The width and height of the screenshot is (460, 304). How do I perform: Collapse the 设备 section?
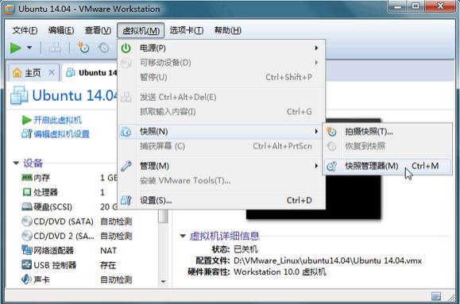tap(16, 163)
